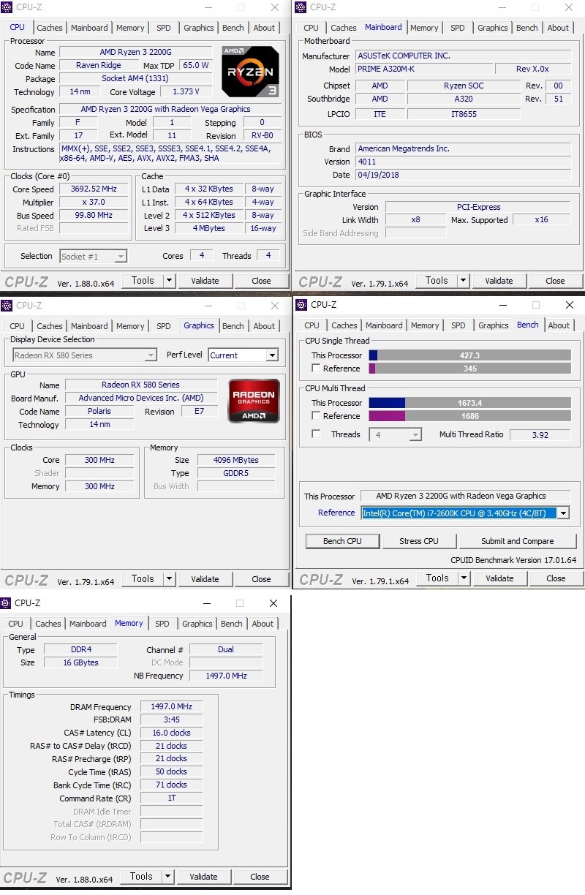Screen dimensions: 585x895
Task: Click the CPU-Z title icon in the Mainboard window
Action: point(301,7)
